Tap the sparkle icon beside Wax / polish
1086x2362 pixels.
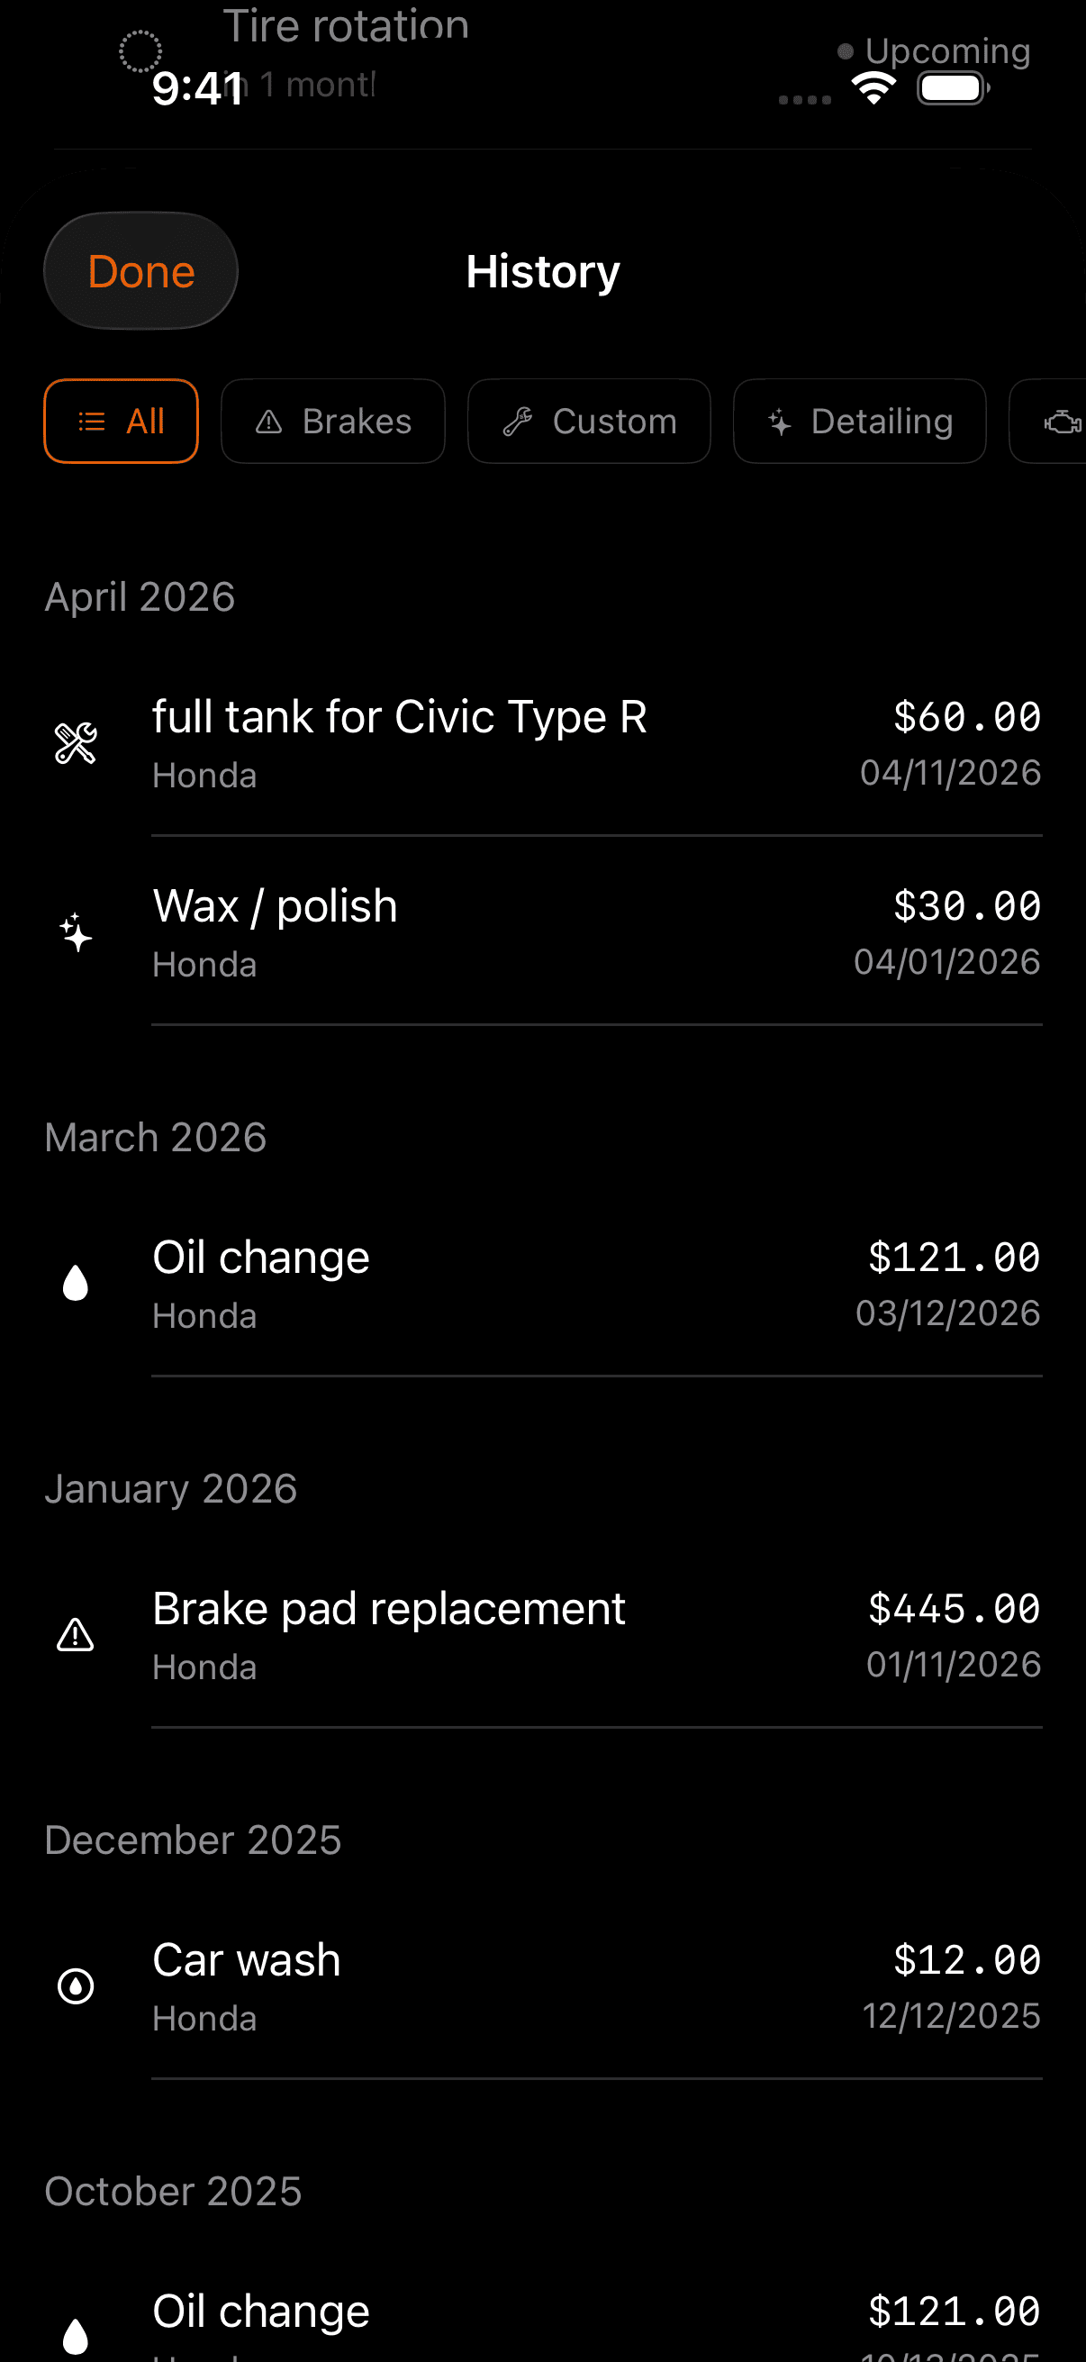75,932
